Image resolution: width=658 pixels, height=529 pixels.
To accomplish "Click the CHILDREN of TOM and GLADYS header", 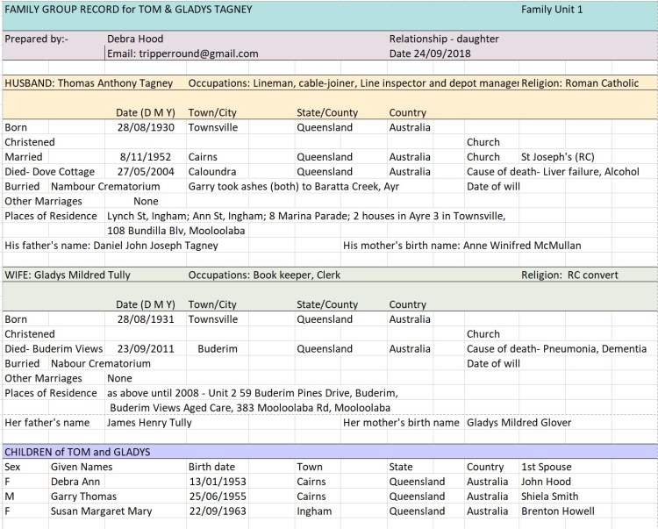I will (x=77, y=452).
